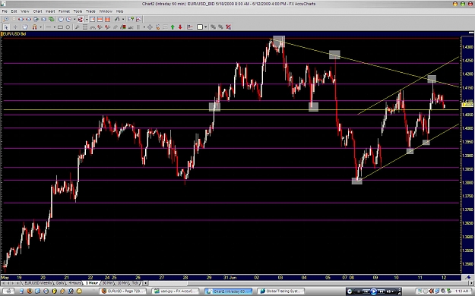Click the last-tab navigation arrow
The height and width of the screenshot is (296, 475).
click(x=17, y=283)
